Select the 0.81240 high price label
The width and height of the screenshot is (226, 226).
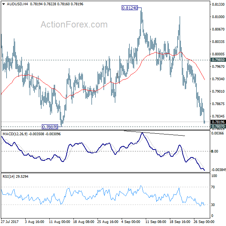click(130, 8)
